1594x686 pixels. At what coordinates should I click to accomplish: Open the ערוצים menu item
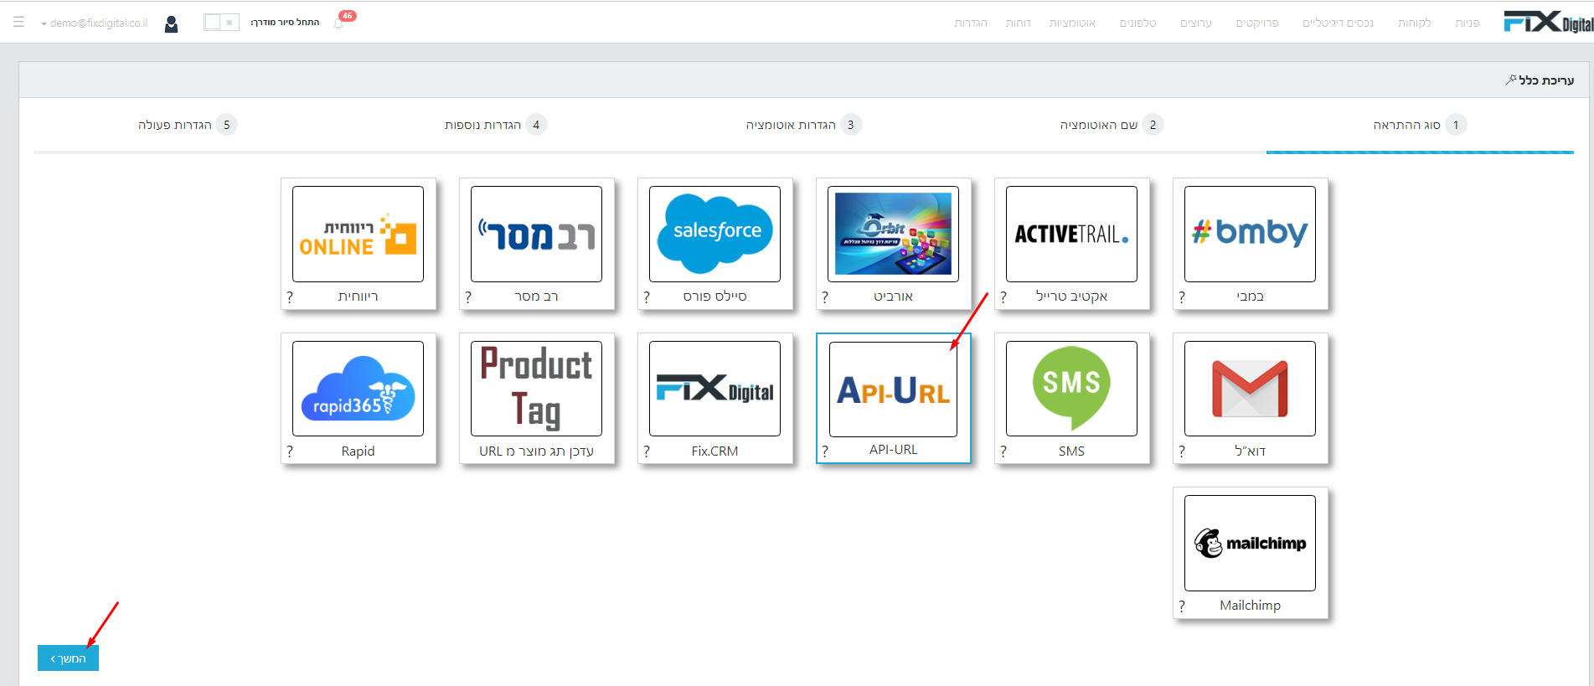[x=1196, y=23]
